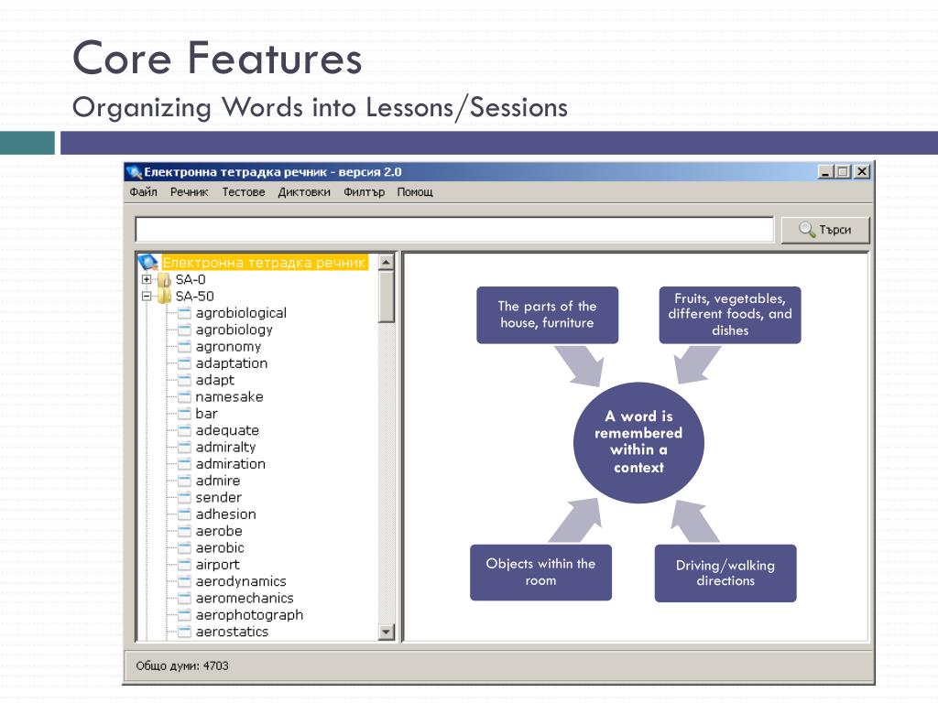Click the aerophotograph entry icon
Viewport: 938px width, 703px height.
[x=185, y=614]
